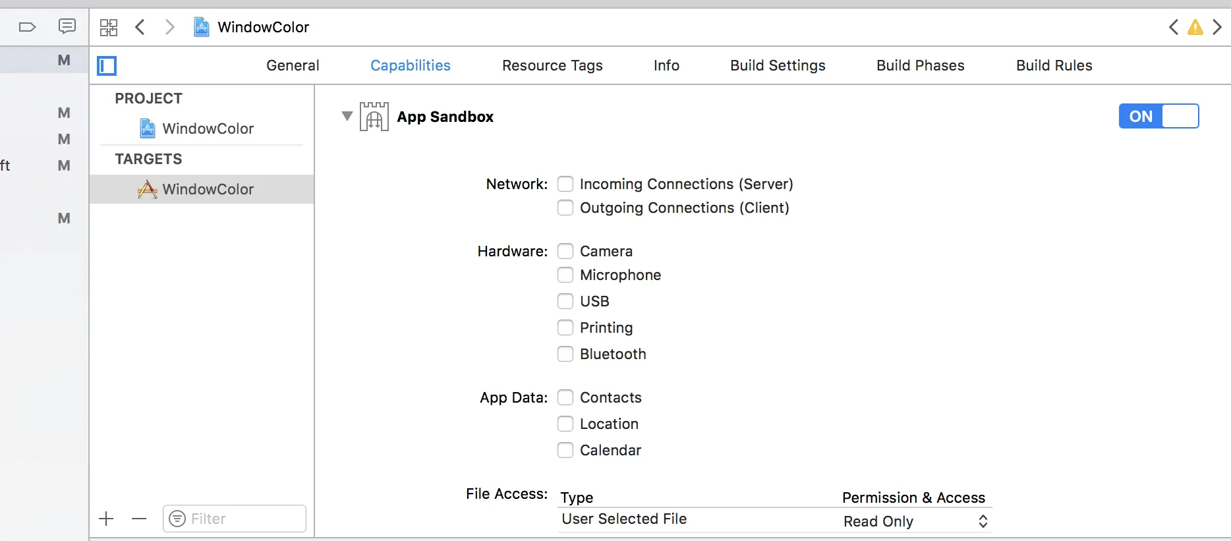Open the related items grid icon

click(x=109, y=27)
